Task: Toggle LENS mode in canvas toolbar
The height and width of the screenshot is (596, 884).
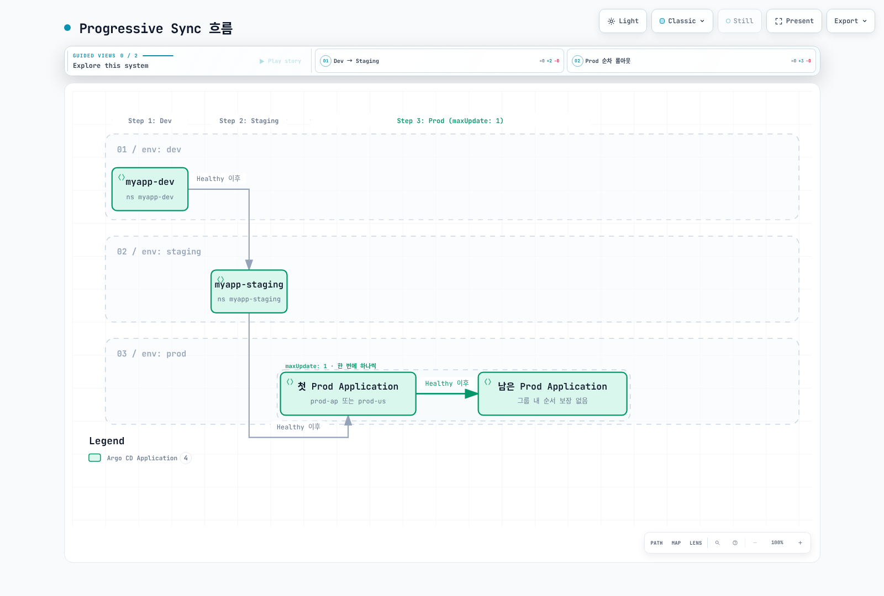Action: (696, 543)
